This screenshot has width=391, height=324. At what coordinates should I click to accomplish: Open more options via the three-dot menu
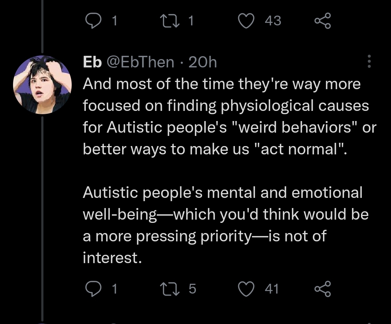369,62
